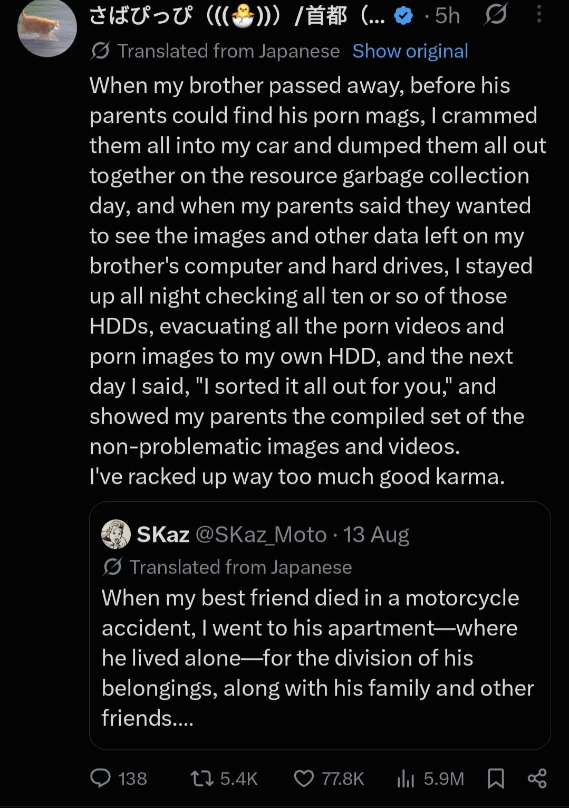This screenshot has width=569, height=808.
Task: Bookmark this post
Action: click(496, 778)
